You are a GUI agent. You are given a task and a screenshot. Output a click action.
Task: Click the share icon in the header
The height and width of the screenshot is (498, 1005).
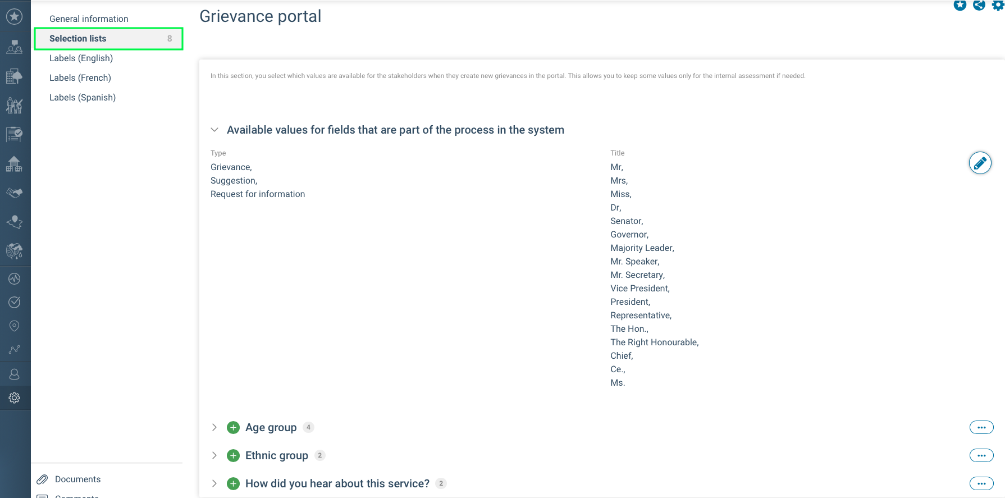980,6
